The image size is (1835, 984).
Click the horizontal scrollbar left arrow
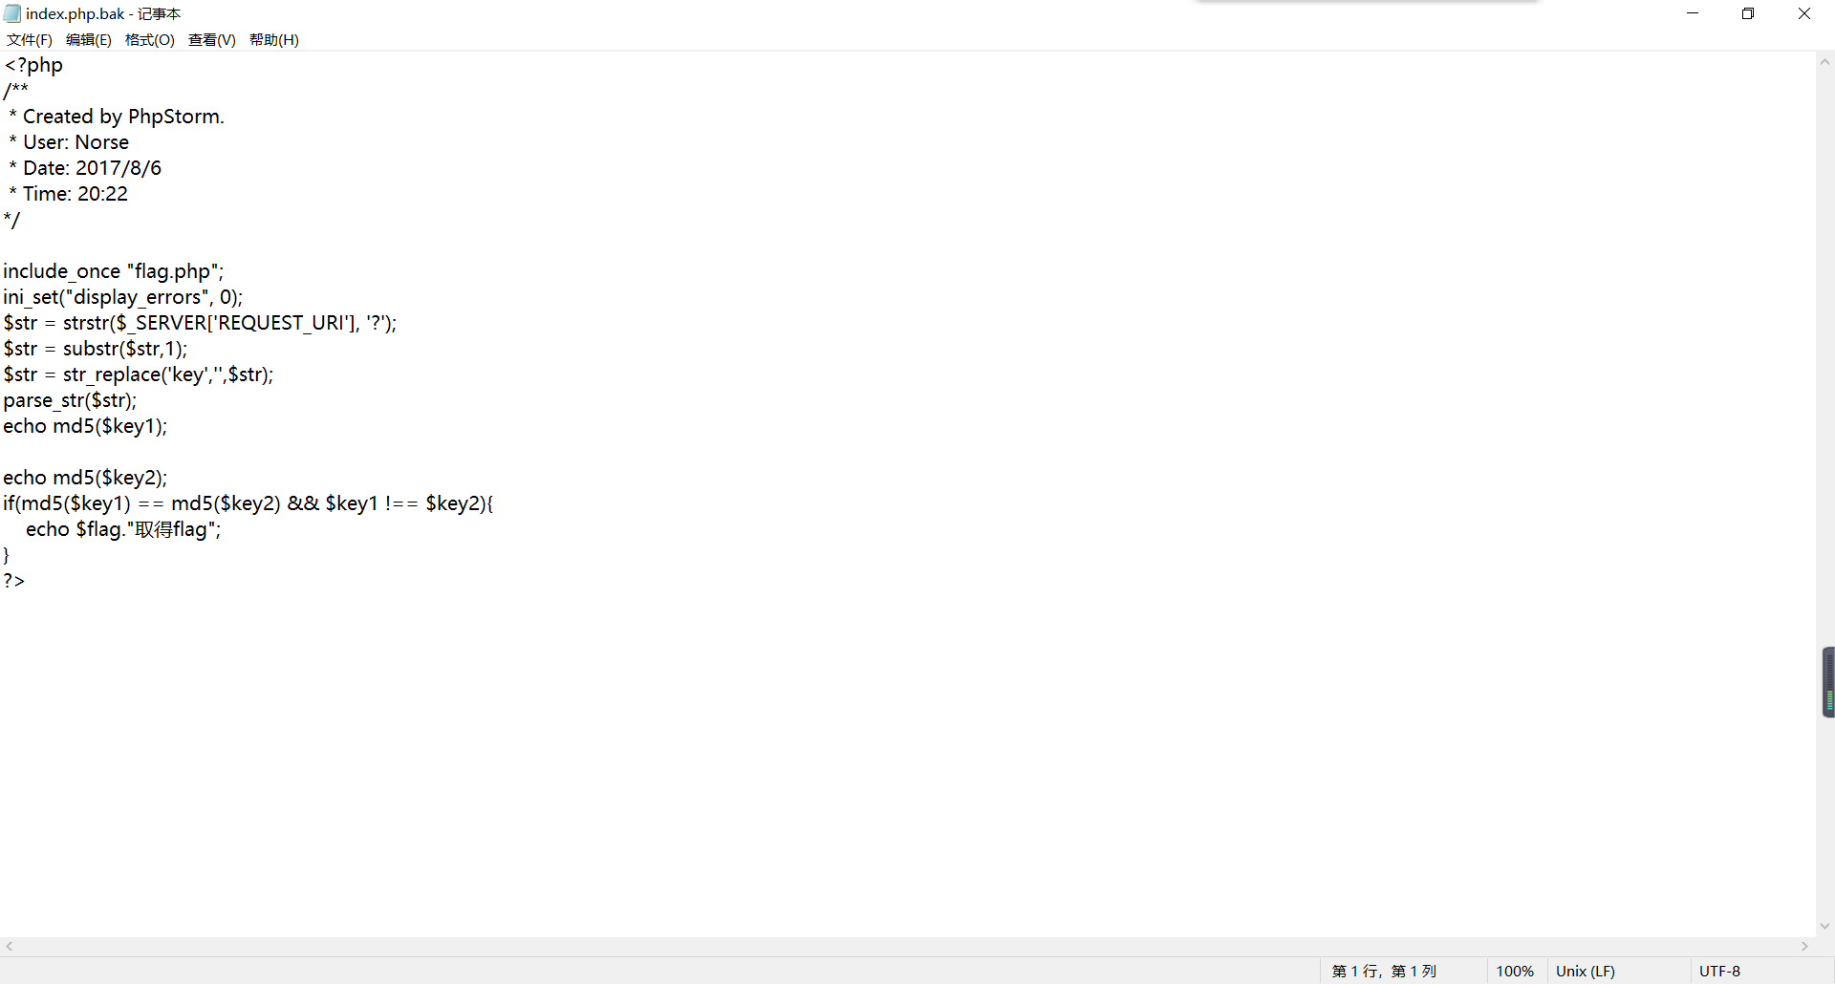10,947
